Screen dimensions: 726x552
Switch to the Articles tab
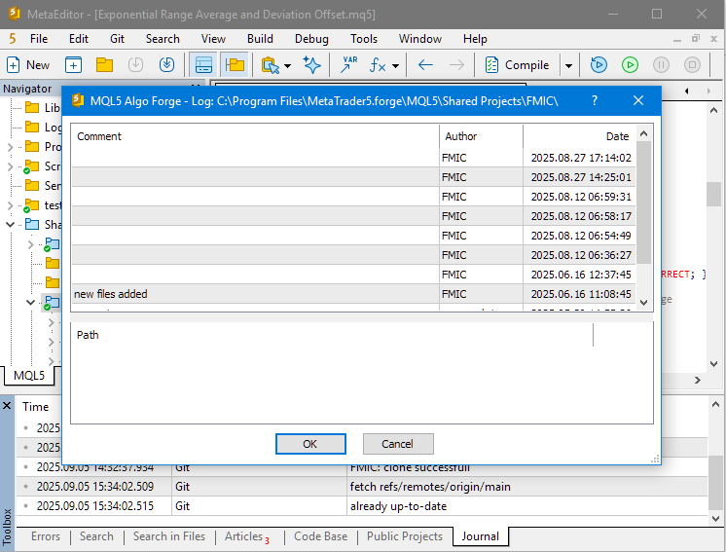coord(247,536)
